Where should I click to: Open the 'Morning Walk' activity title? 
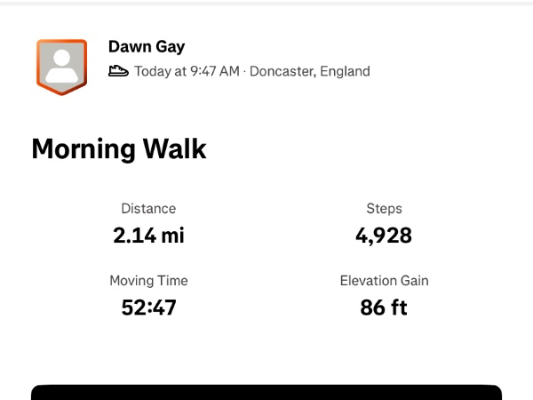coord(119,148)
